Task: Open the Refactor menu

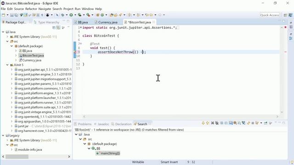Action: tap(31, 9)
